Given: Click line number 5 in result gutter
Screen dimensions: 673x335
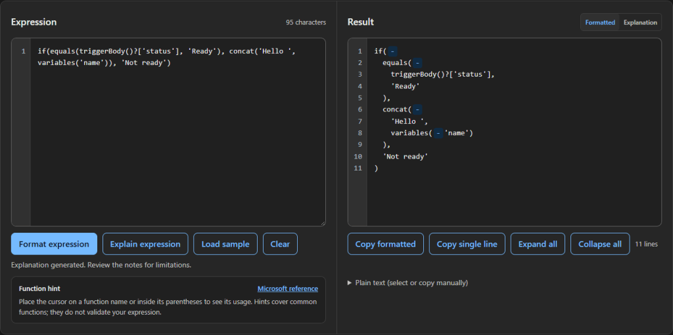Looking at the screenshot, I should (360, 98).
